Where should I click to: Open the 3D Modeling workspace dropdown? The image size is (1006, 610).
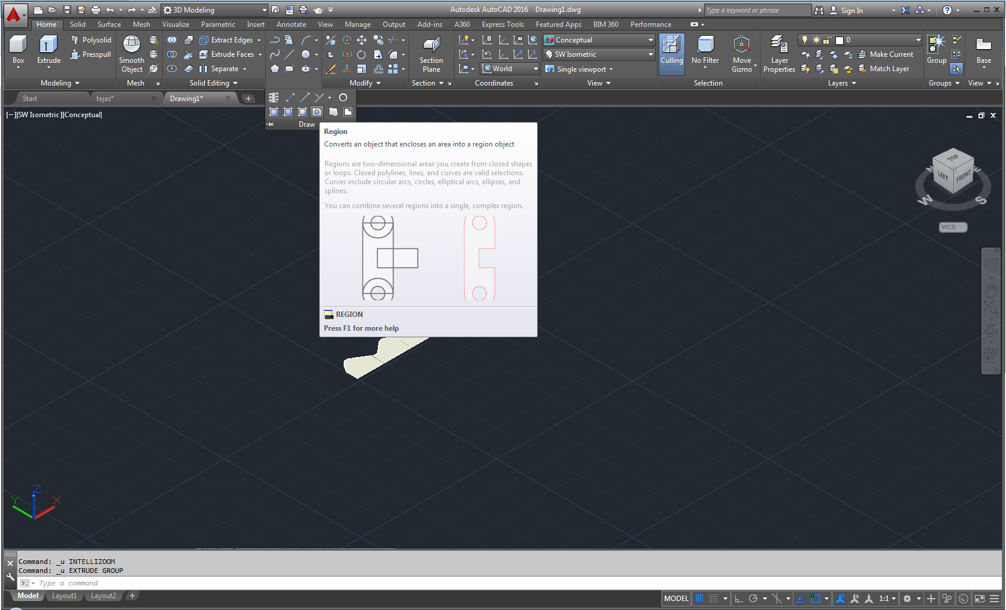[x=214, y=10]
